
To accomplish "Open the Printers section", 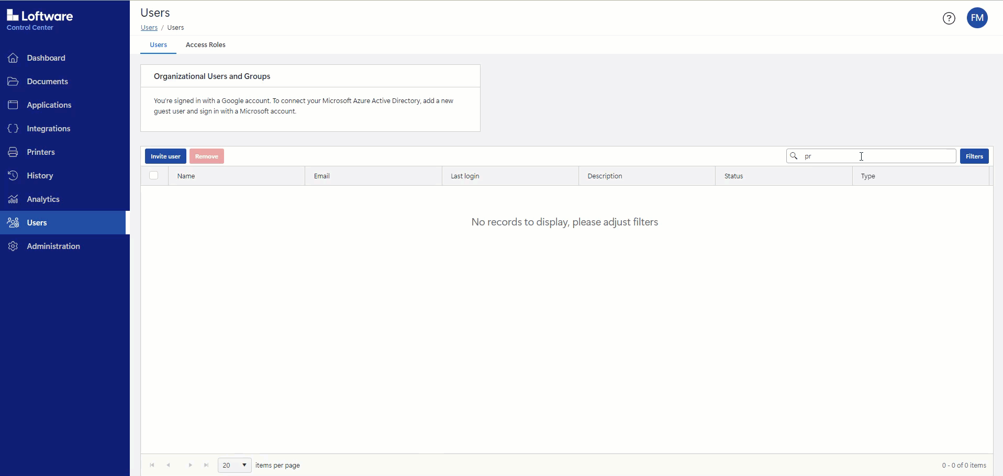I will [41, 152].
